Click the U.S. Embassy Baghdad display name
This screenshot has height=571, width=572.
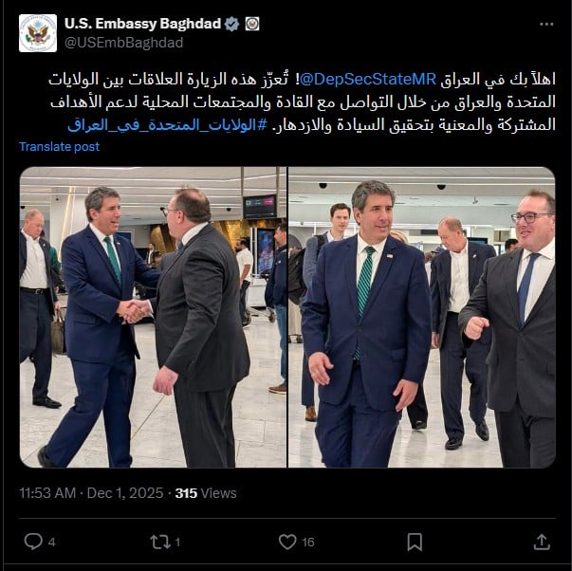coord(142,24)
